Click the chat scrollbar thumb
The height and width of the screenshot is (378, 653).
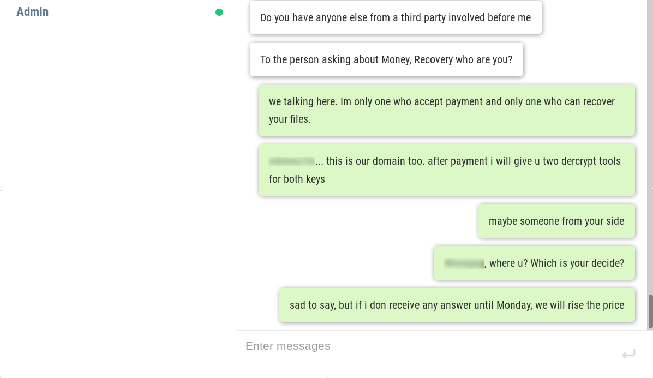pyautogui.click(x=650, y=311)
